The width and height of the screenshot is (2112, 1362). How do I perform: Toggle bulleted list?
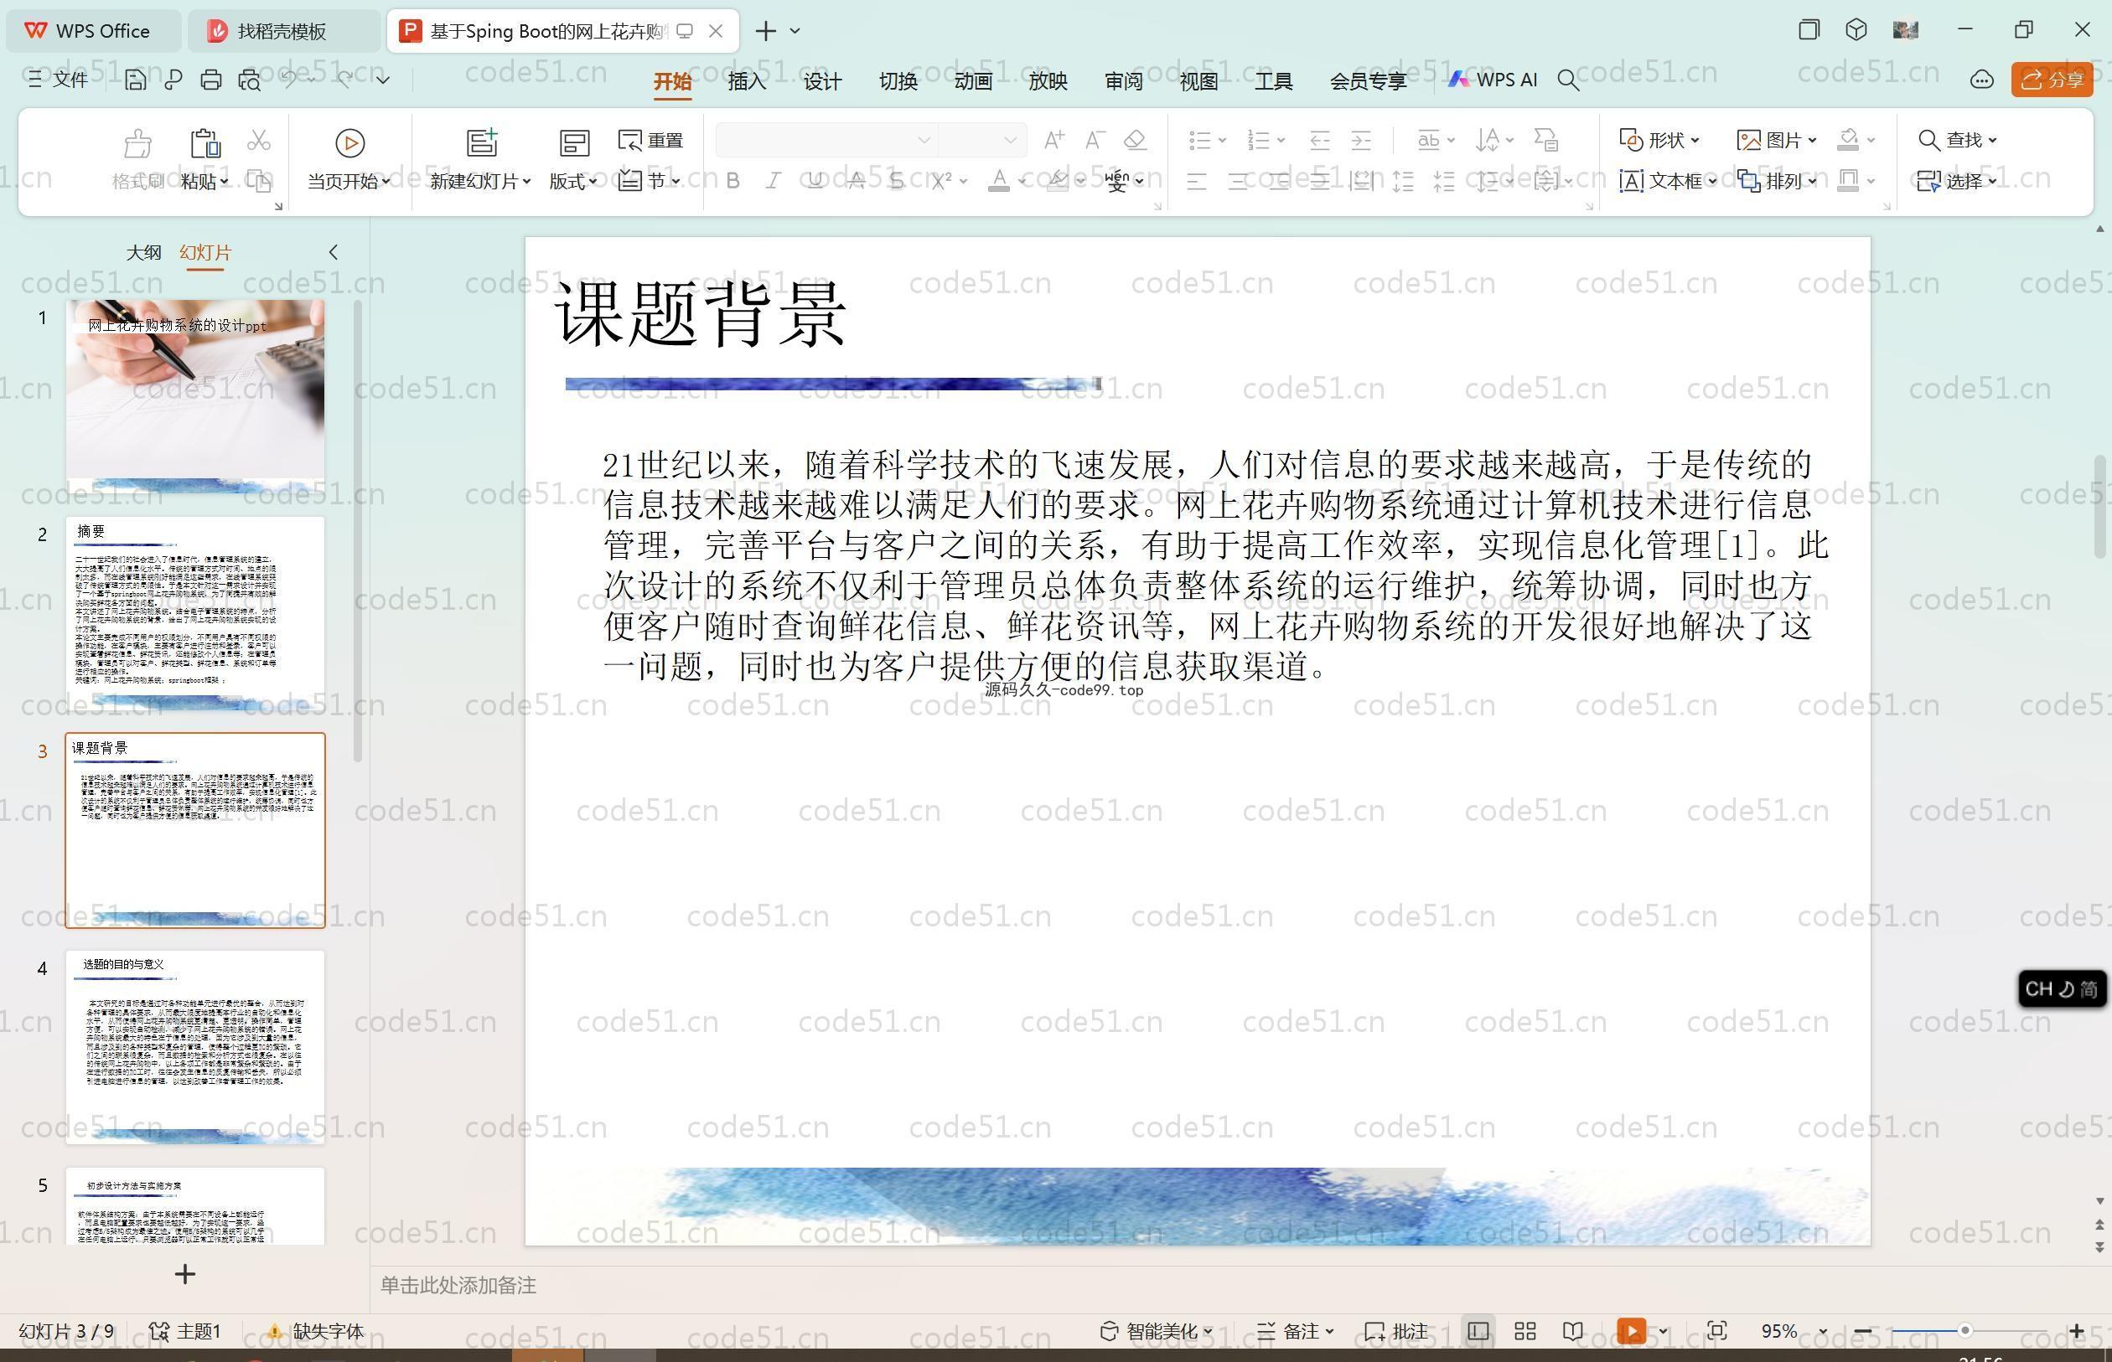(x=1200, y=140)
